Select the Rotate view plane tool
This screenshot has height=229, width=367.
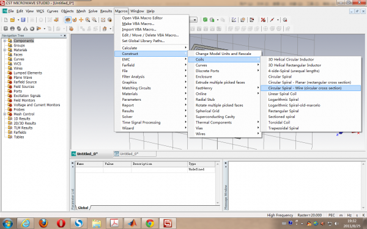coord(75,20)
